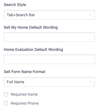This screenshot has height=110, width=99.
Task: Open the Search Style dropdown
Action: 49,15
